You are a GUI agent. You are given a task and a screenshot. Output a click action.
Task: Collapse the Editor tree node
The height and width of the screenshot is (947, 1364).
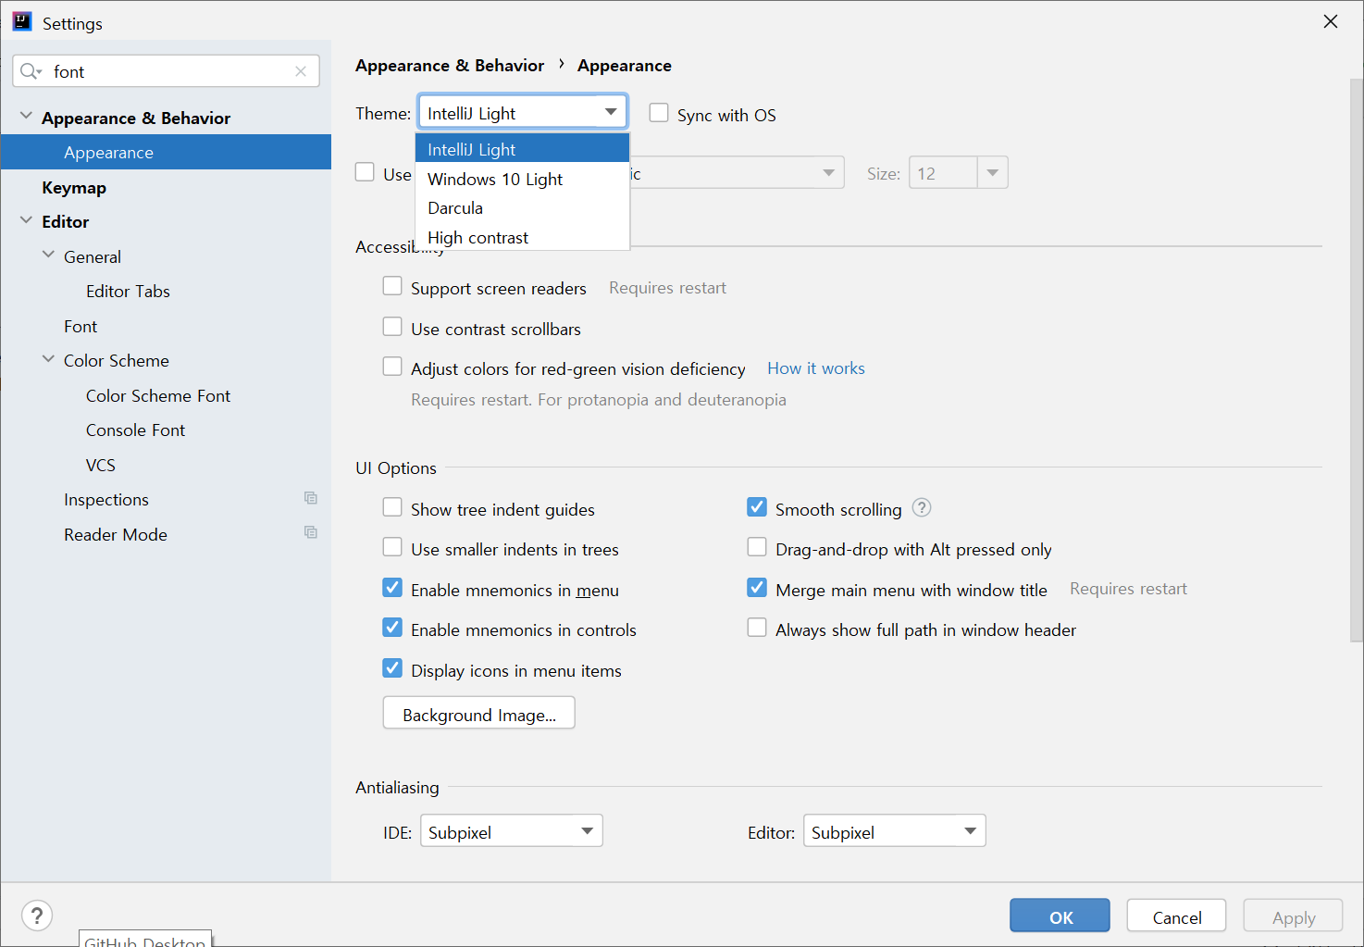(x=26, y=220)
